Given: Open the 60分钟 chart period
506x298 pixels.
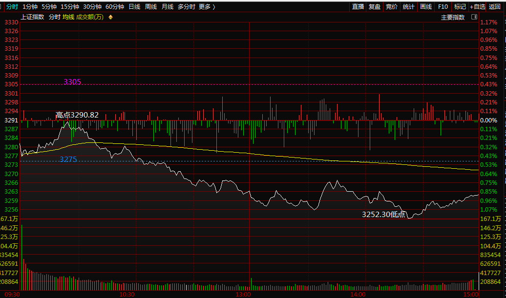Looking at the screenshot, I should point(115,6).
